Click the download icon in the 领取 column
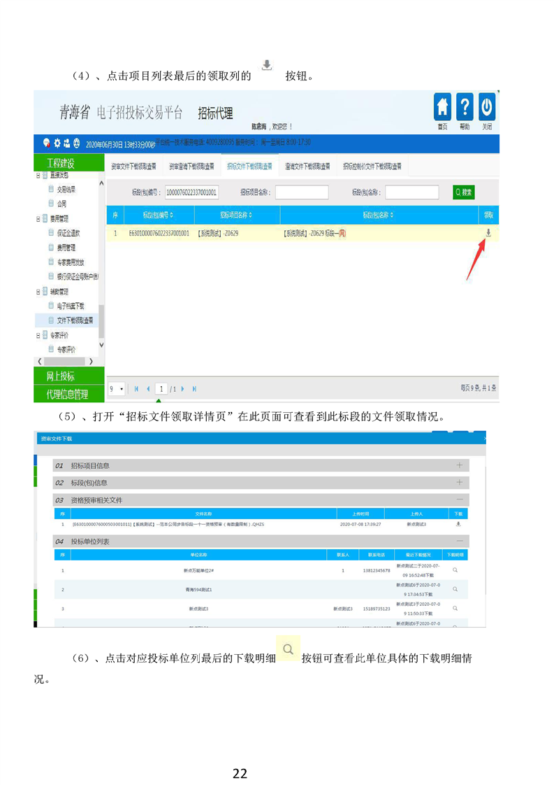 click(488, 233)
